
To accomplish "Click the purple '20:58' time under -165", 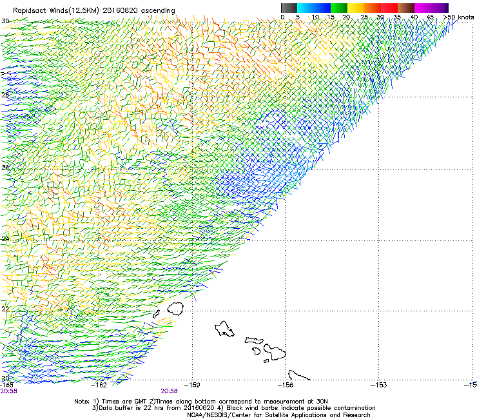I will pos(8,391).
